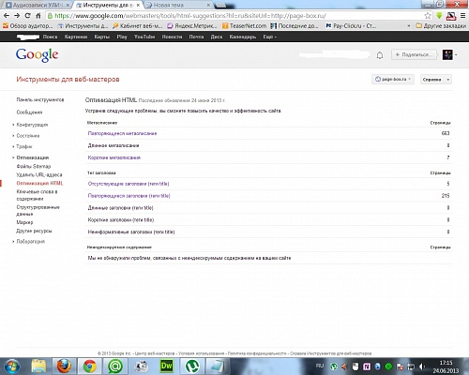Expand Лаборатория sidebar section
The image size is (469, 375).
pyautogui.click(x=30, y=242)
